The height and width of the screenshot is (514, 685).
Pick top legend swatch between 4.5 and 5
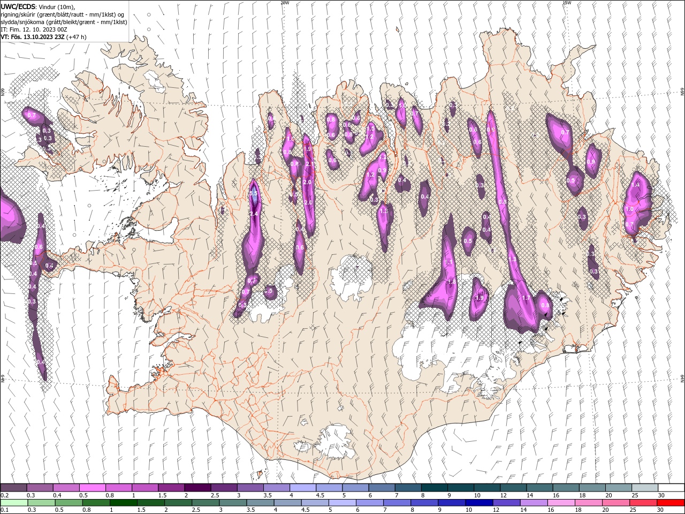[329, 488]
